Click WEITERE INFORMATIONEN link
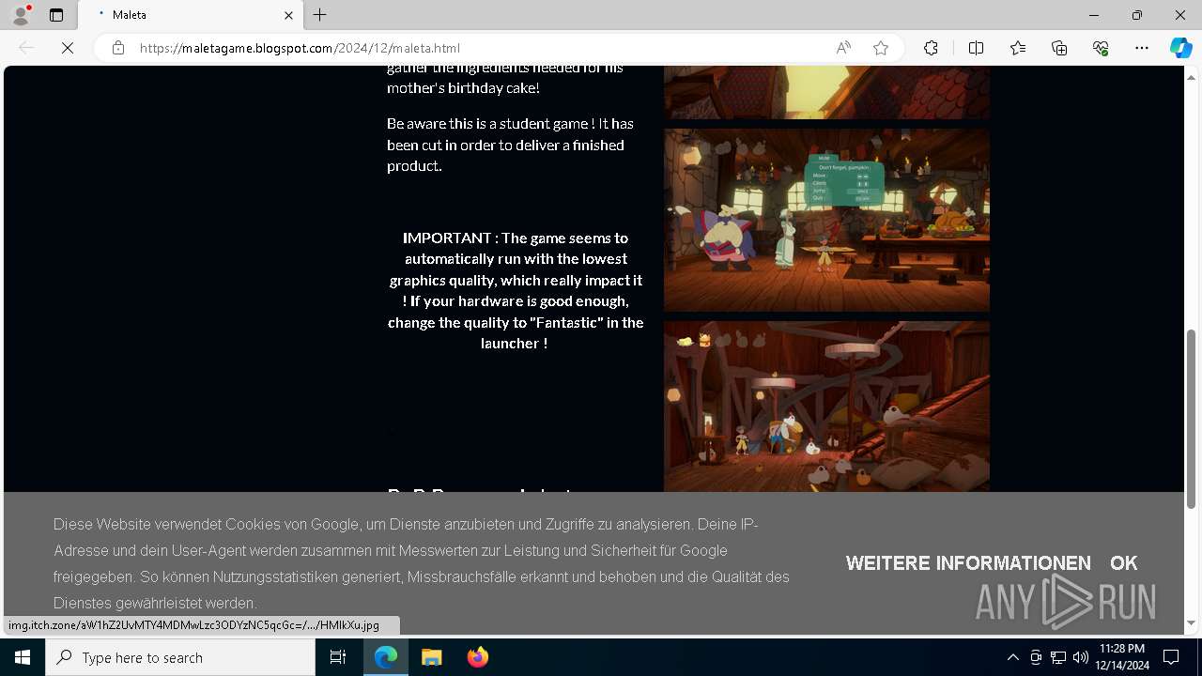The image size is (1202, 676). click(x=968, y=563)
